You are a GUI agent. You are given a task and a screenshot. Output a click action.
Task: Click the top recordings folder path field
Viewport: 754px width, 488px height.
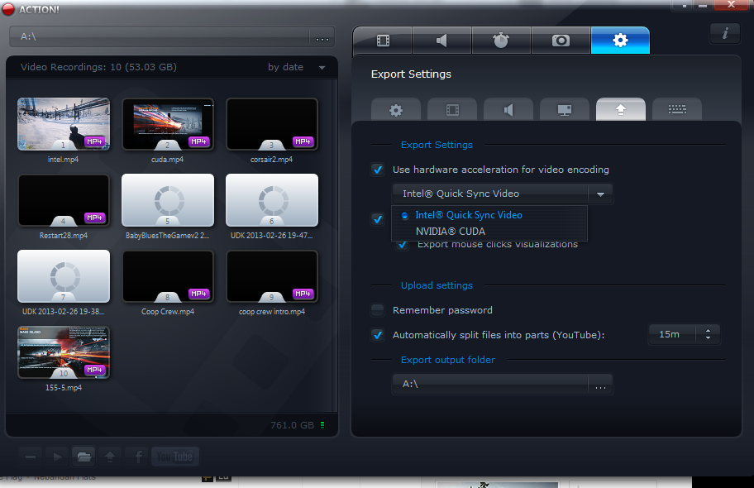click(x=160, y=37)
